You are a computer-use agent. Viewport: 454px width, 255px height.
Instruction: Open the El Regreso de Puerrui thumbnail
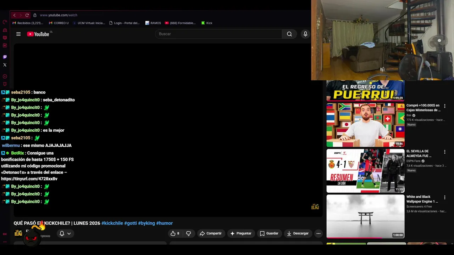click(x=365, y=91)
